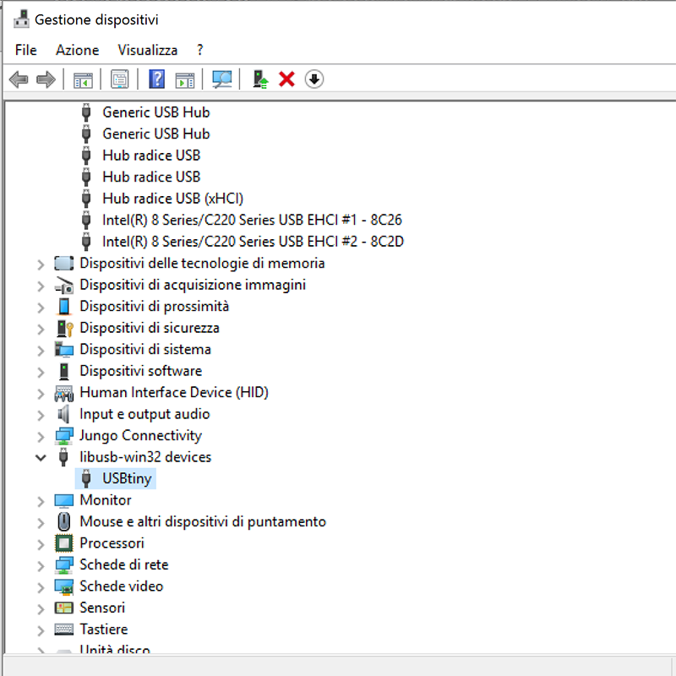Viewport: 676px width, 676px height.
Task: Click the Back arrow toolbar icon
Action: point(19,79)
